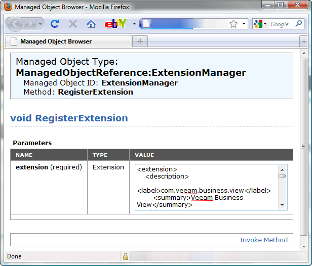Click the browser Back button
This screenshot has width=312, height=266.
click(15, 24)
